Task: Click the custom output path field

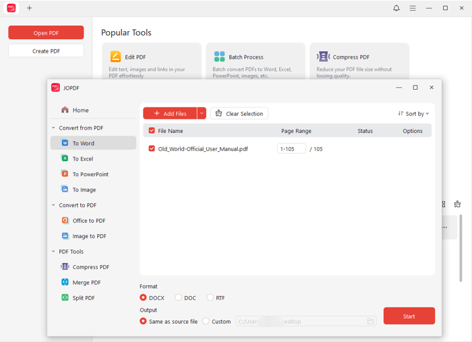Action: [x=306, y=322]
